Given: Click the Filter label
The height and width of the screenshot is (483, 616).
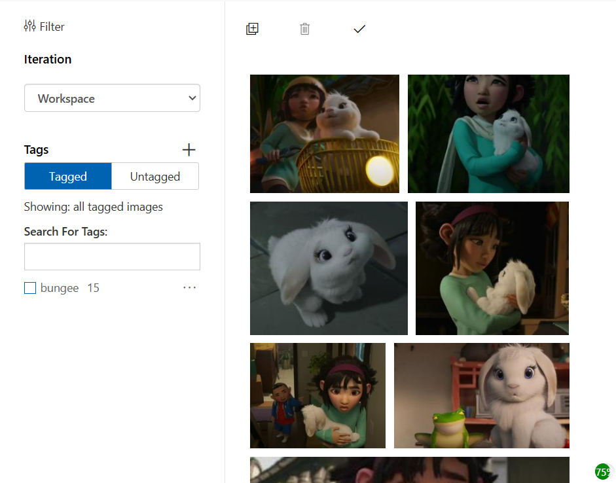Looking at the screenshot, I should [52, 27].
